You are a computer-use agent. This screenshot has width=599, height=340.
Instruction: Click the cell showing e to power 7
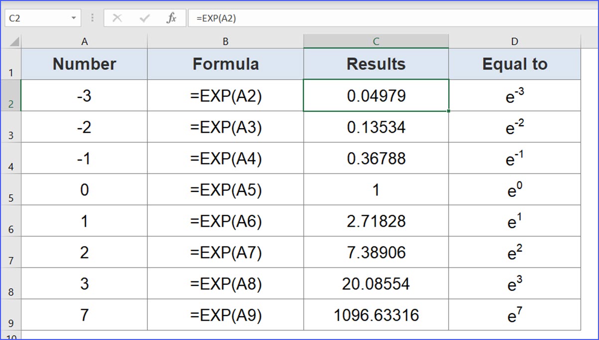[515, 315]
